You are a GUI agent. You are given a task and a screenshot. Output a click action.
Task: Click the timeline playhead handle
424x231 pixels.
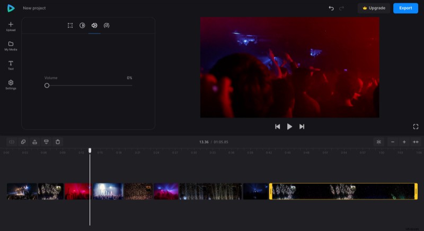pos(90,150)
